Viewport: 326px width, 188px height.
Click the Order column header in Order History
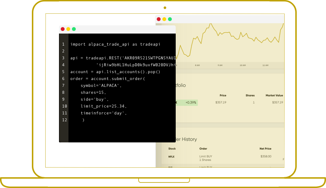203,148
